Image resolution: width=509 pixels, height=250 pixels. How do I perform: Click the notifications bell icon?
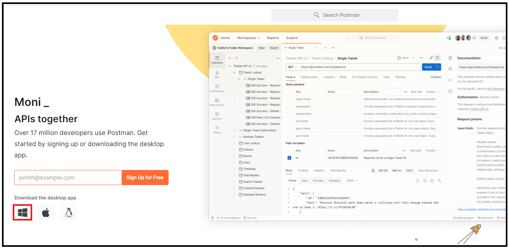click(x=504, y=38)
